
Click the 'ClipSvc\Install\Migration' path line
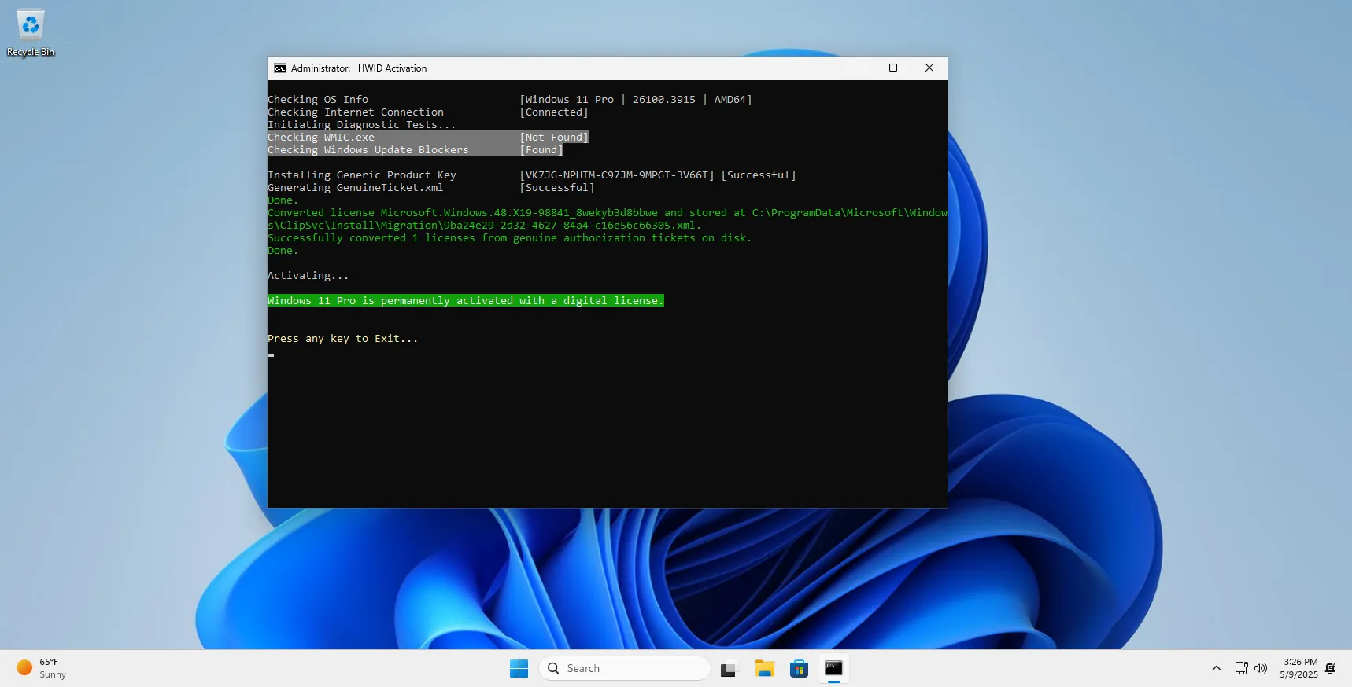click(485, 226)
